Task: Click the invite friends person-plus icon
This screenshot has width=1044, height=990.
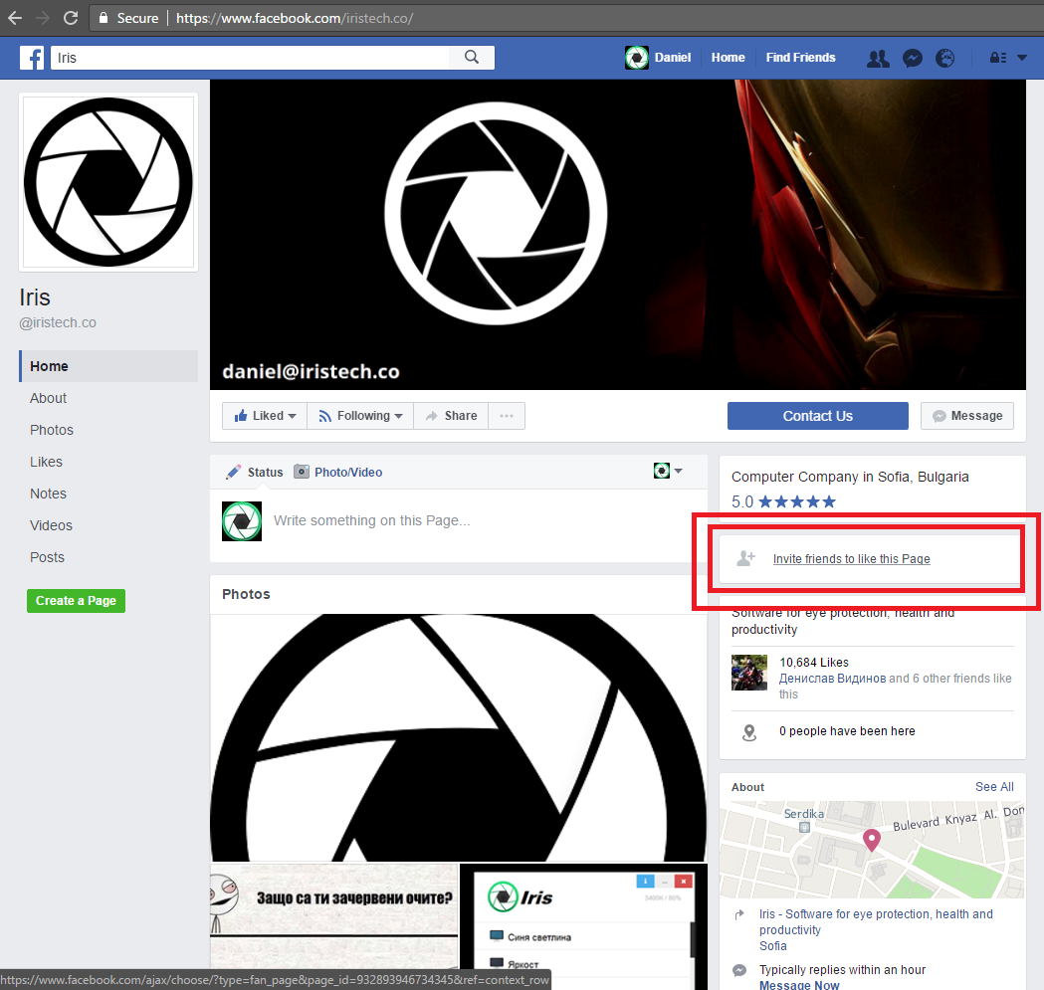Action: [x=746, y=558]
